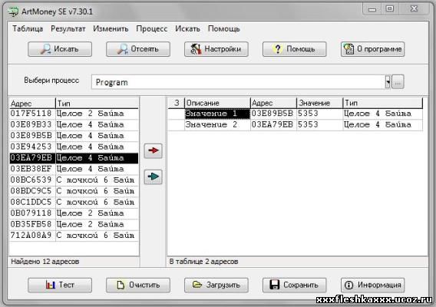The image size is (436, 307).
Task: Click the Значение 2 description cell
Action: (217, 125)
